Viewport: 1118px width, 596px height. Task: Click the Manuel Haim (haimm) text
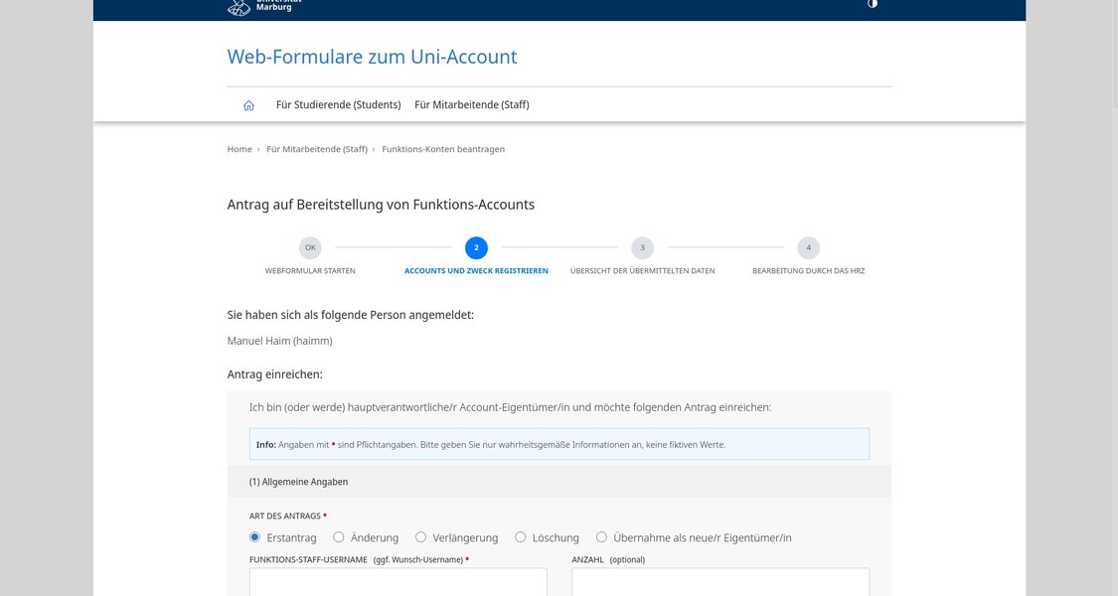click(279, 341)
